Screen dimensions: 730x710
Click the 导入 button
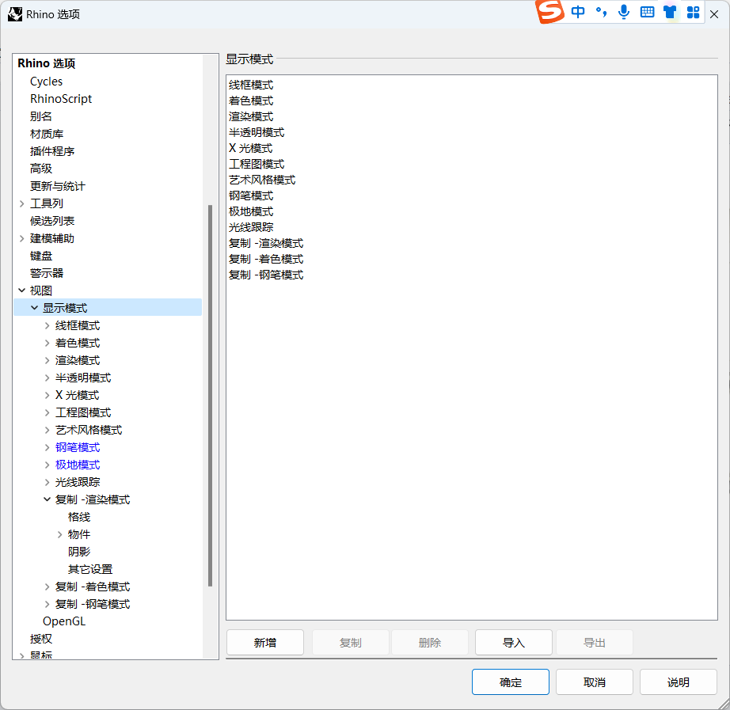coord(514,643)
